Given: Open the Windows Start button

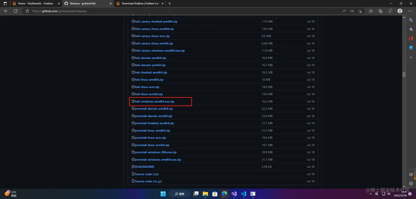Looking at the screenshot, I should click(163, 194).
